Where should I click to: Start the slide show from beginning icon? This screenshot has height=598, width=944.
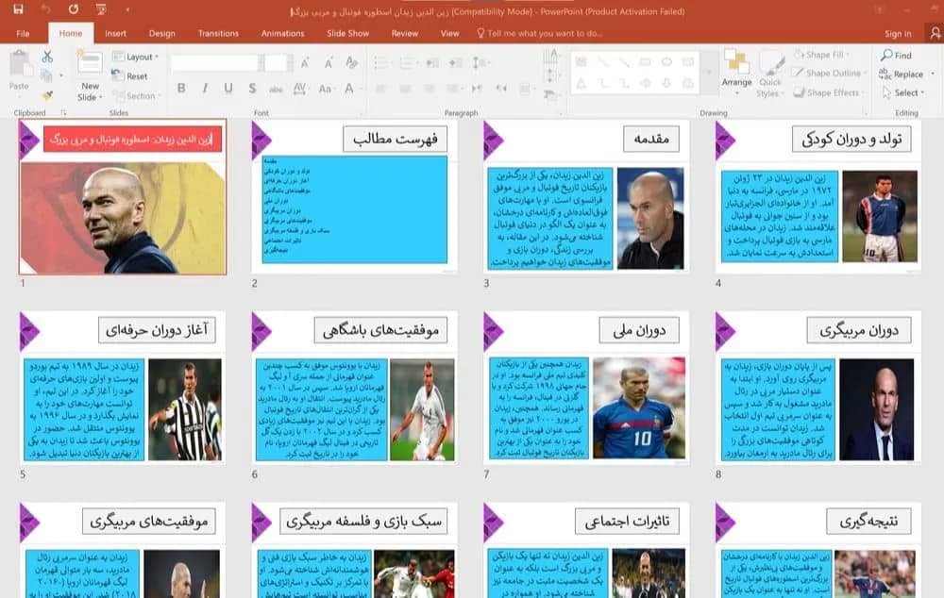pyautogui.click(x=101, y=9)
